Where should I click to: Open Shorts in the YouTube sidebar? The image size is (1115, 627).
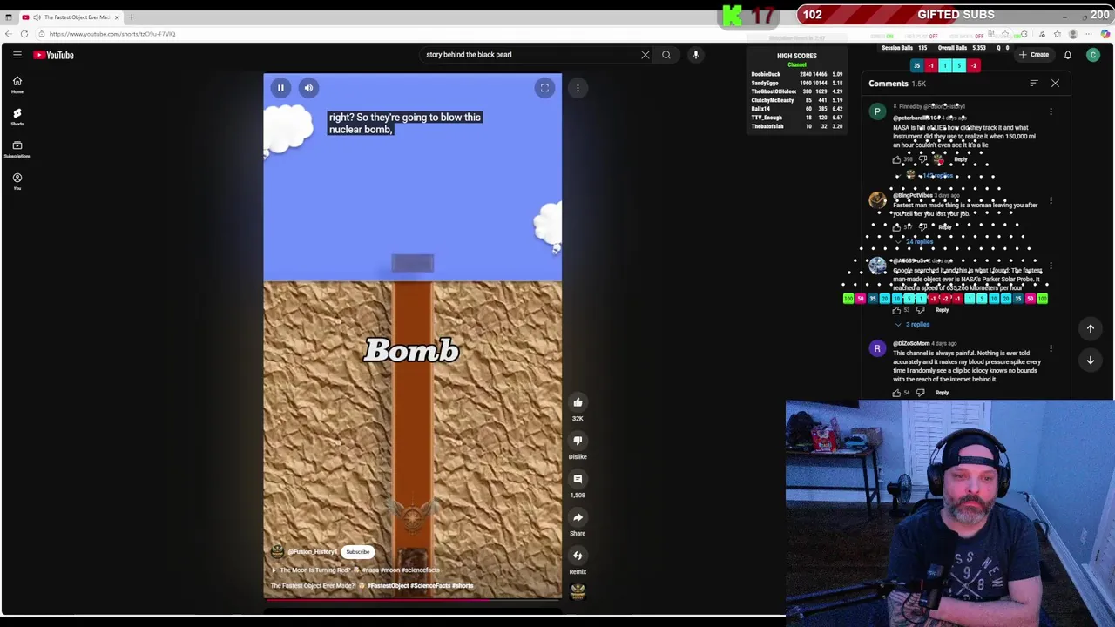pyautogui.click(x=17, y=116)
